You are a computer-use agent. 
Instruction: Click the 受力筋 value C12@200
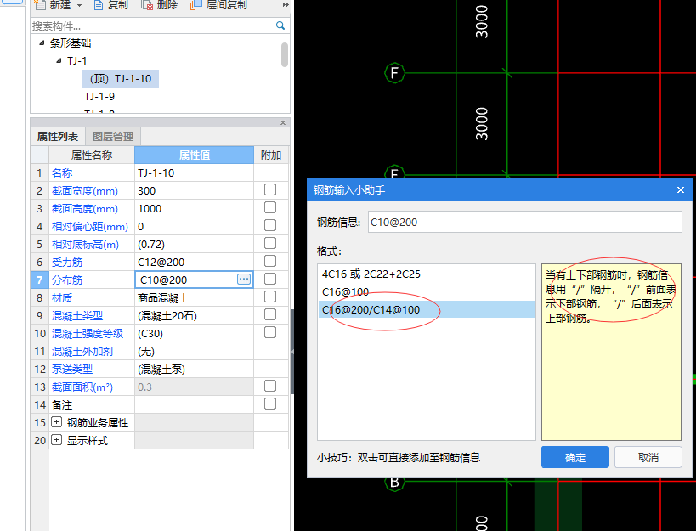pyautogui.click(x=194, y=263)
